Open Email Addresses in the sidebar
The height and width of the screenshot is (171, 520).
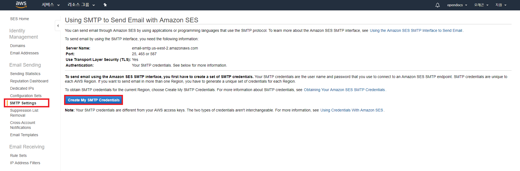(x=24, y=53)
